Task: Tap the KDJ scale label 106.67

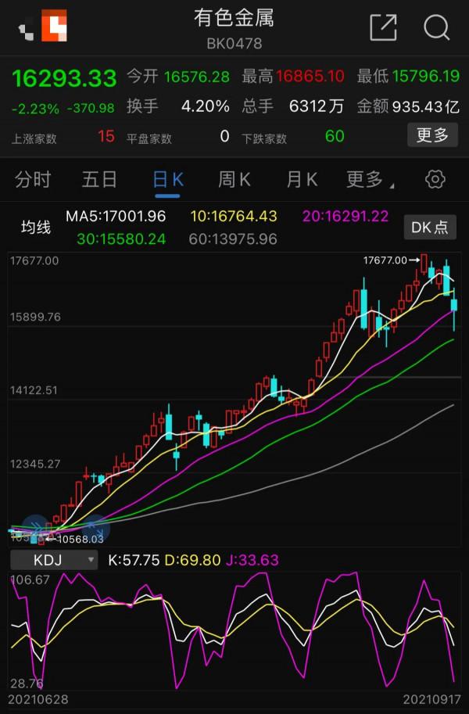Action: (x=30, y=579)
